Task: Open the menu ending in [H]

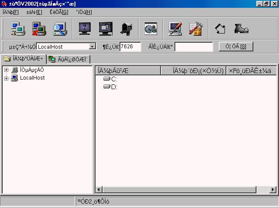Action: click(84, 12)
